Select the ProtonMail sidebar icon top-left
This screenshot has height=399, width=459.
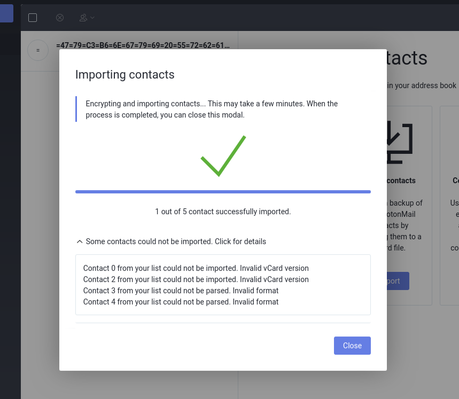tap(6, 13)
